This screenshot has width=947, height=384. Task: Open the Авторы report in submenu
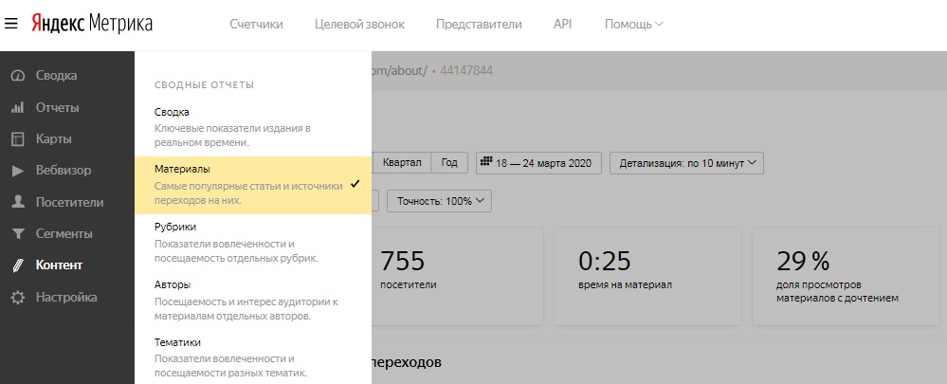pyautogui.click(x=253, y=300)
